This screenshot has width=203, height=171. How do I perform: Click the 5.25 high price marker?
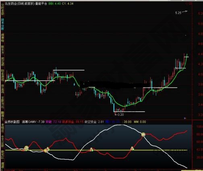[178, 13]
